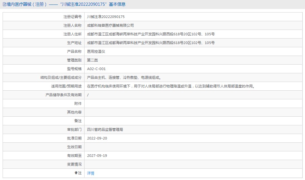This screenshot has height=180, width=305.
Task: Click the 生效日期 label
Action: (x=74, y=147)
